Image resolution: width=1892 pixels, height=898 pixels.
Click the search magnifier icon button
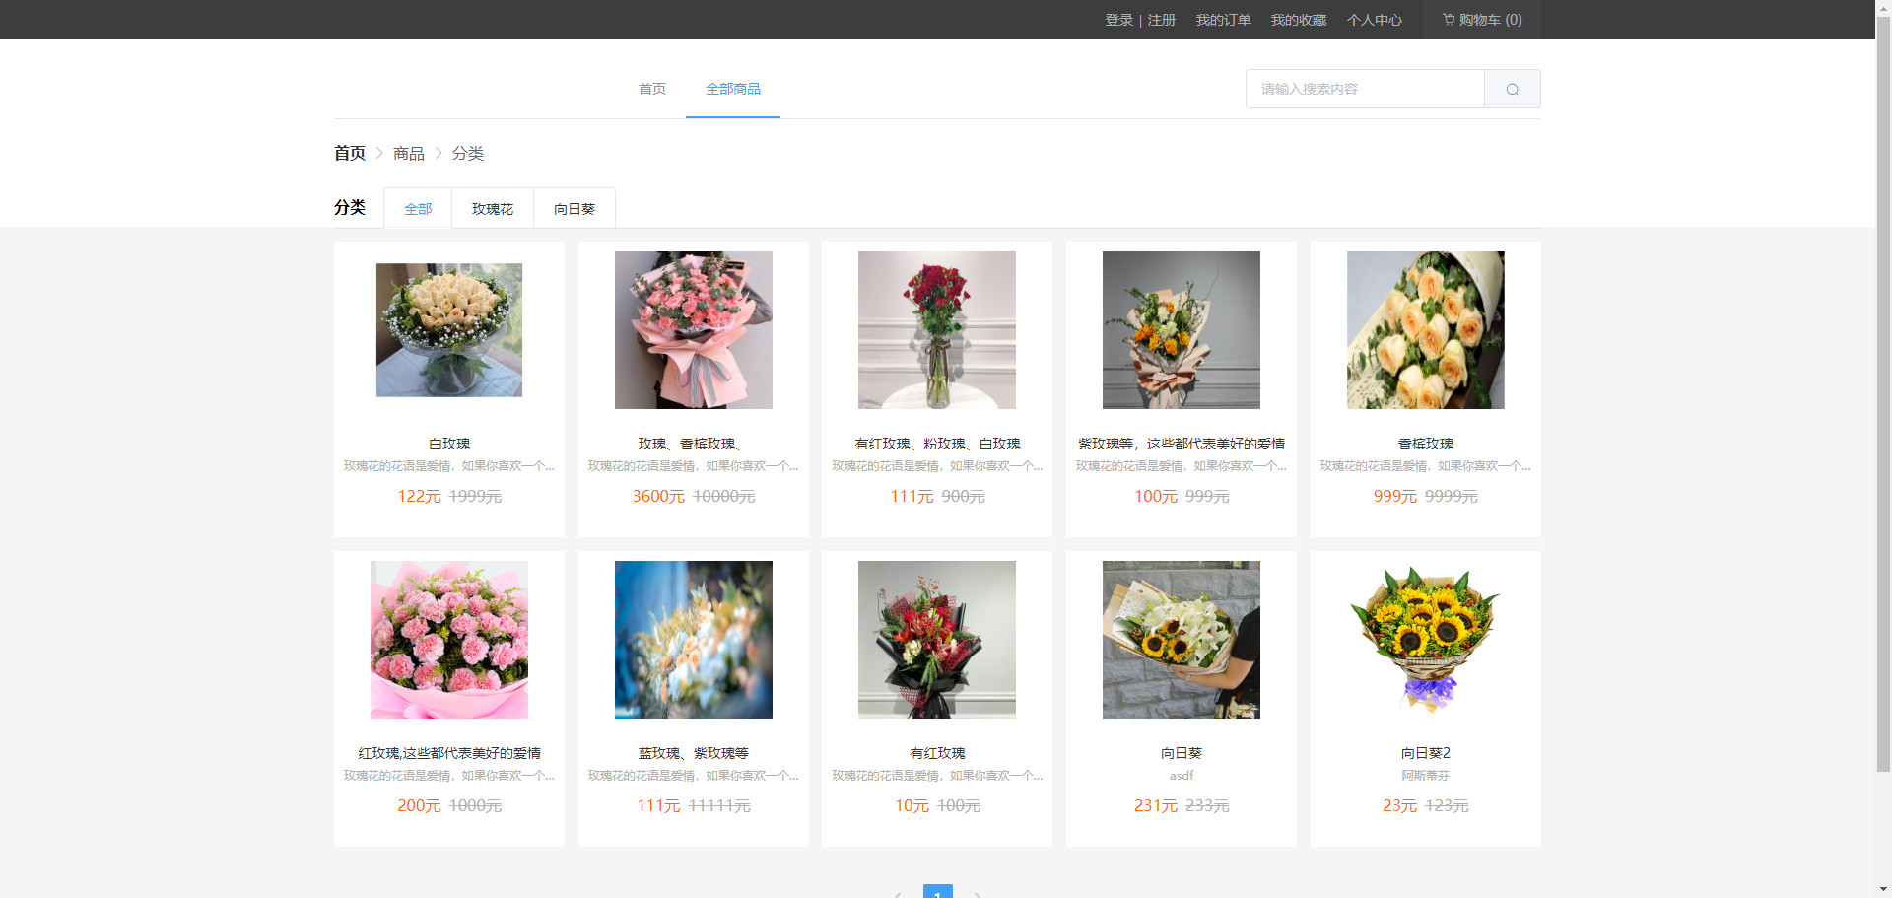pyautogui.click(x=1512, y=89)
